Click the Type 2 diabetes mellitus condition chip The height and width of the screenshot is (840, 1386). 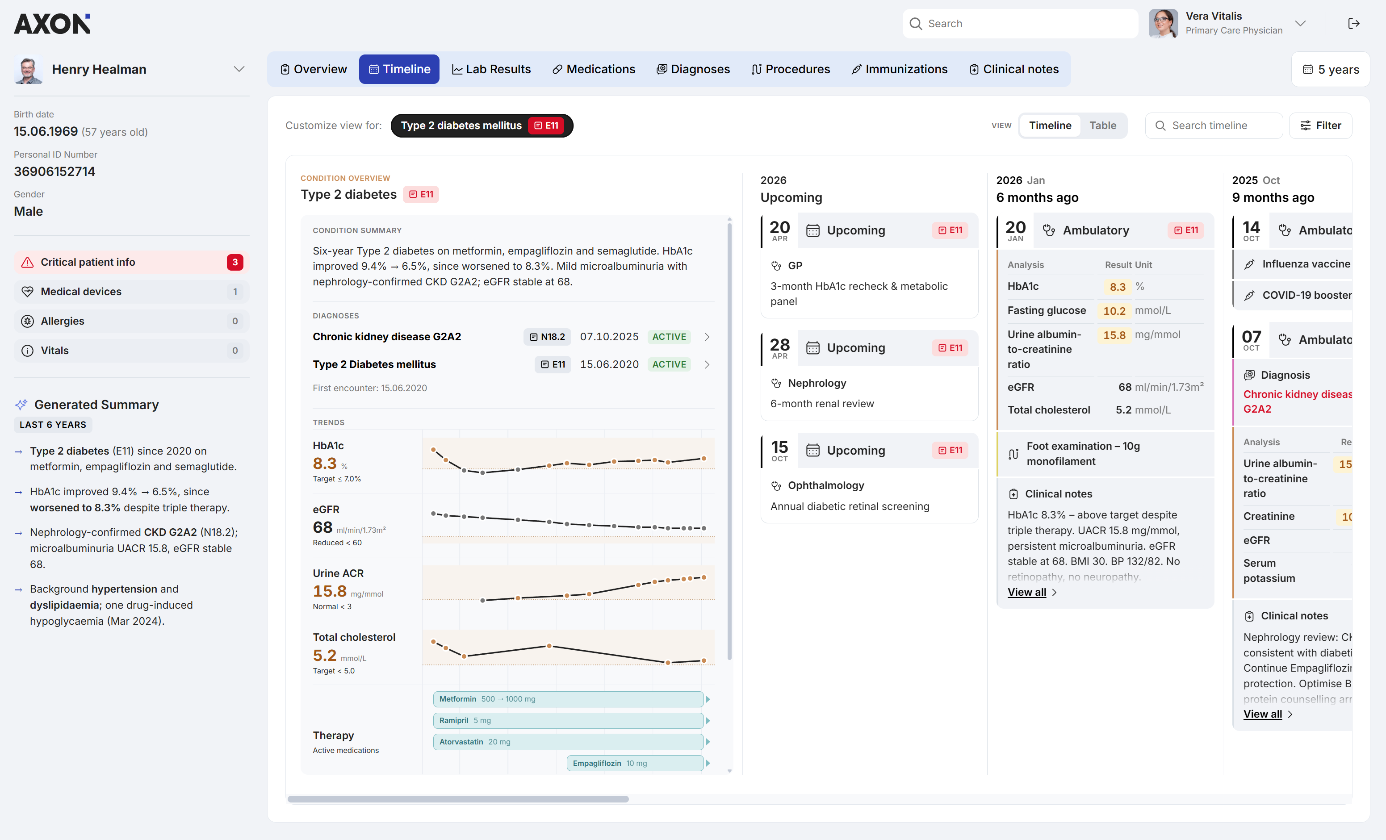(x=482, y=125)
